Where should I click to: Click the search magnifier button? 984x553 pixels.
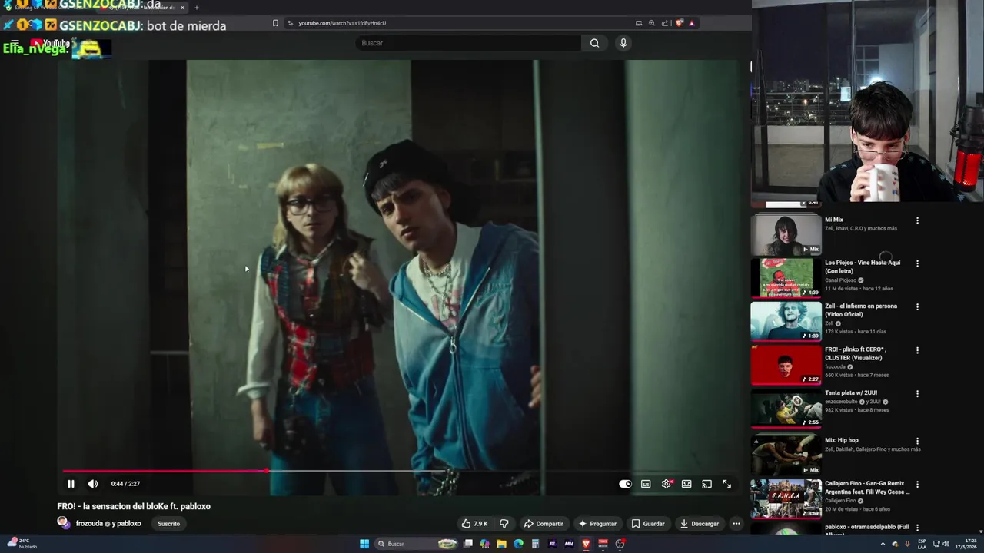594,43
